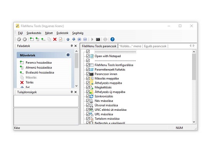Toggle the Útvonal másolása checkbox
The image size is (213, 154).
(88, 105)
